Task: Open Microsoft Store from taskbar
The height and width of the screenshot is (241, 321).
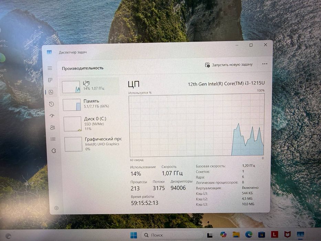Action: 261,234
